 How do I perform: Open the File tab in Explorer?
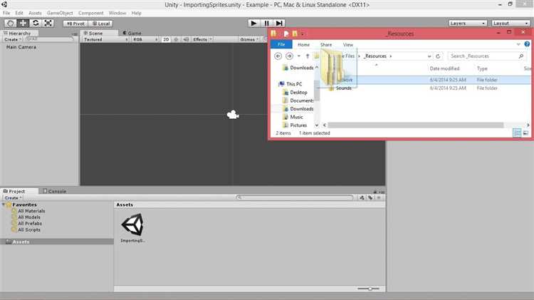(281, 44)
